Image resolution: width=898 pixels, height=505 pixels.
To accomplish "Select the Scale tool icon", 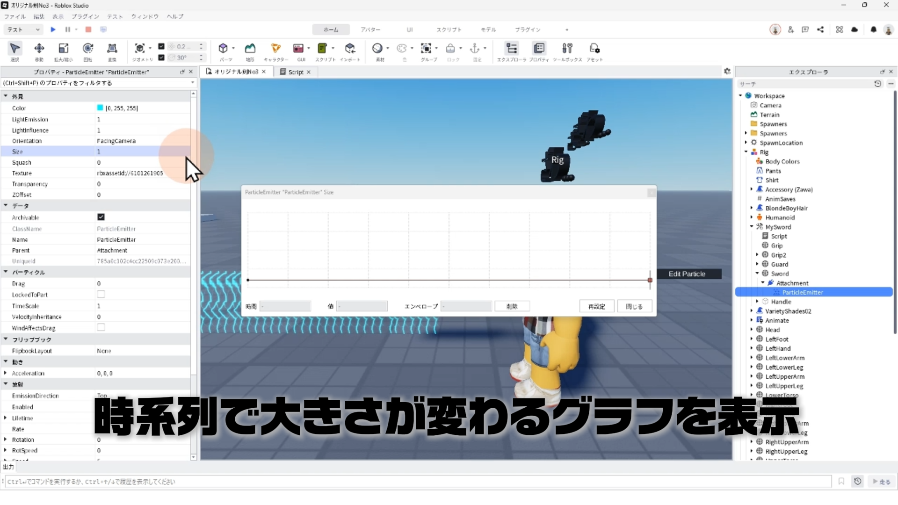I will [63, 49].
